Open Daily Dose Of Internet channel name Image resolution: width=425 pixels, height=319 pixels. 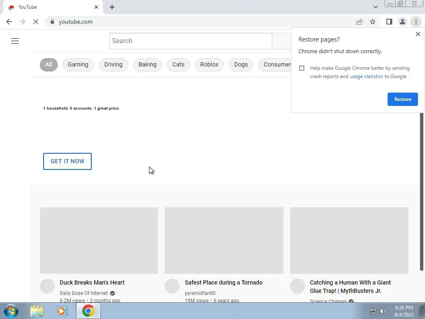coord(84,293)
